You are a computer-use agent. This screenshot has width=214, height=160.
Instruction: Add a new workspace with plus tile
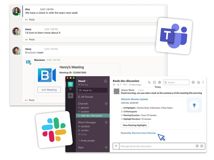click(71, 96)
